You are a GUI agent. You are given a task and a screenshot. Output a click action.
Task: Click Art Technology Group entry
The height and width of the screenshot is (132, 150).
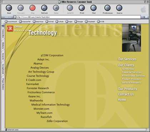click(x=41, y=72)
